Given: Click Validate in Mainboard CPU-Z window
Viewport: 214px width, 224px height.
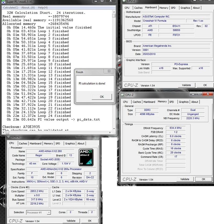Looking at the screenshot, I should pos(186,85).
